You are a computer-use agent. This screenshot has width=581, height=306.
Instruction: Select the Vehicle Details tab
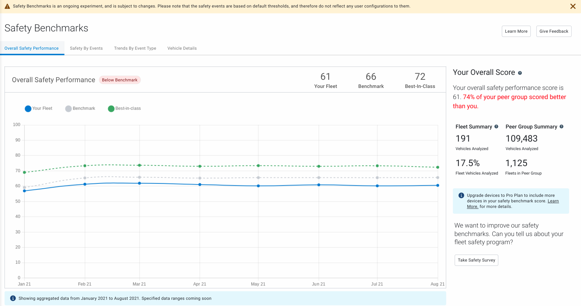pyautogui.click(x=182, y=48)
